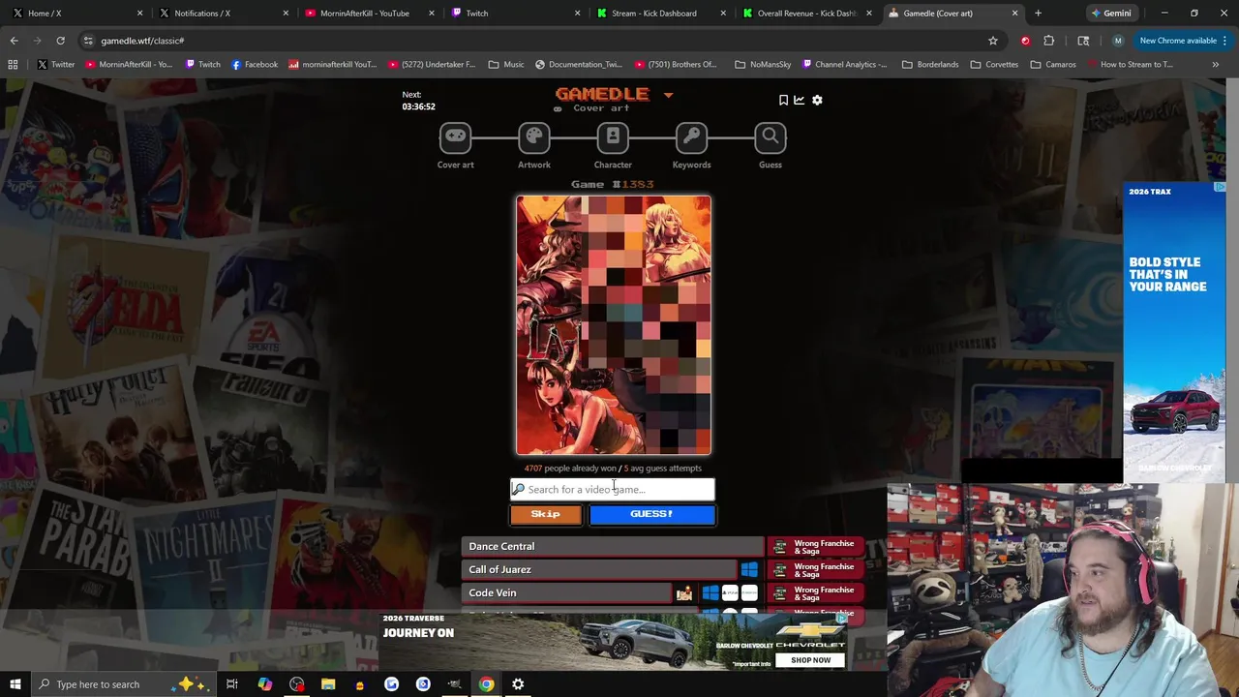
Task: Open the Artwork palette stage icon
Action: click(x=533, y=137)
